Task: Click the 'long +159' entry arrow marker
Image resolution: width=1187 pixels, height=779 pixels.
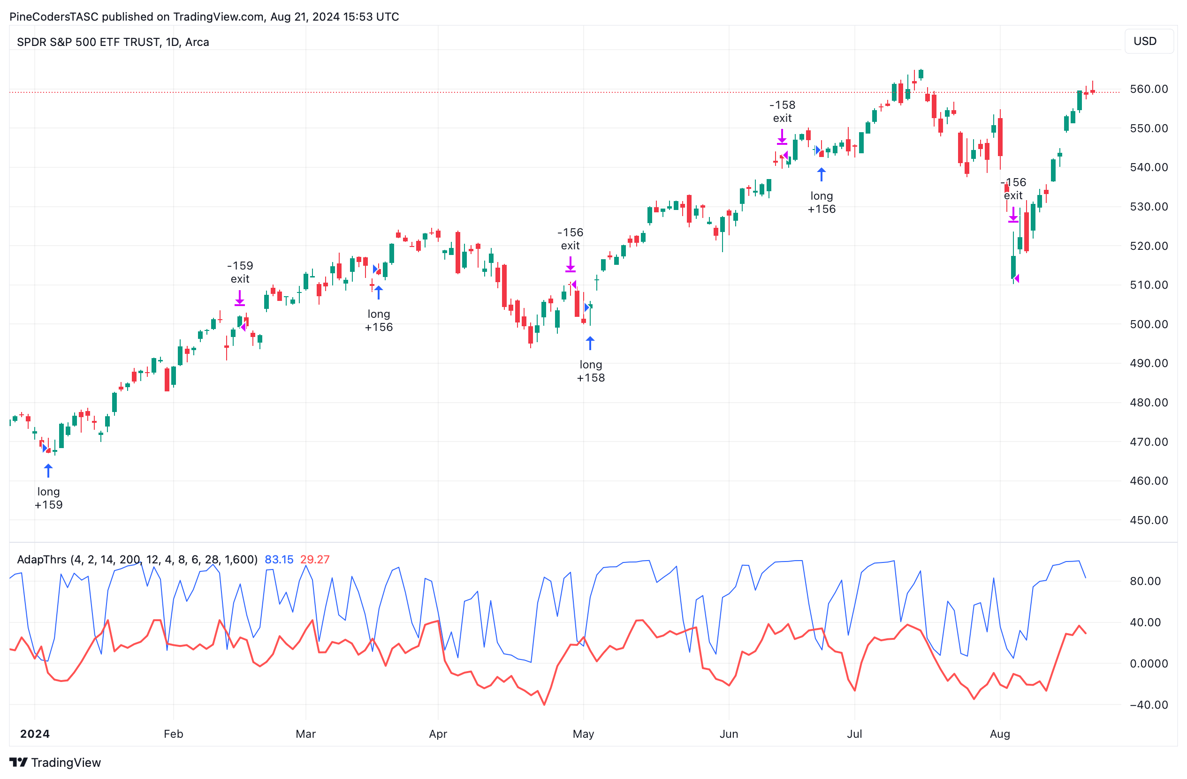Action: pos(48,471)
